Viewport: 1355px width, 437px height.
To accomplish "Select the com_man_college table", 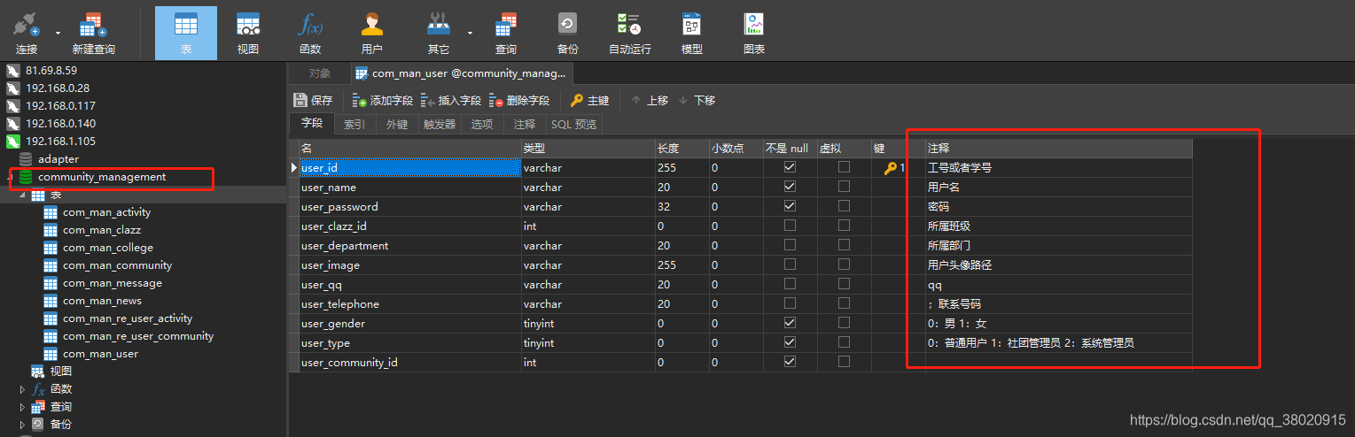I will (x=107, y=247).
